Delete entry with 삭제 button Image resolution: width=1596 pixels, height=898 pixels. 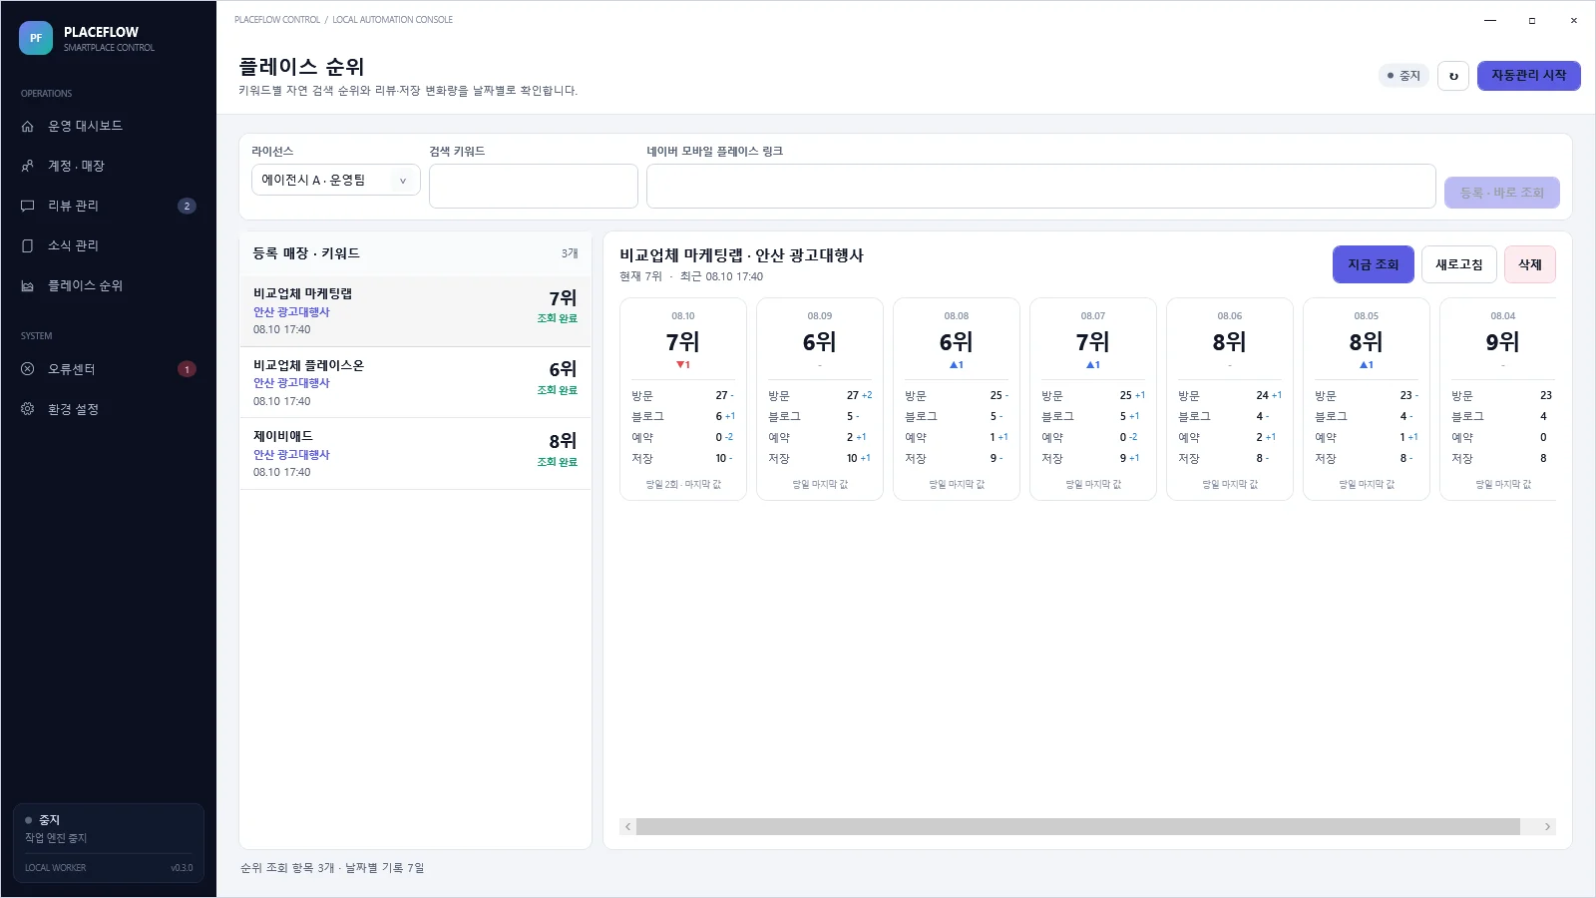coord(1530,264)
